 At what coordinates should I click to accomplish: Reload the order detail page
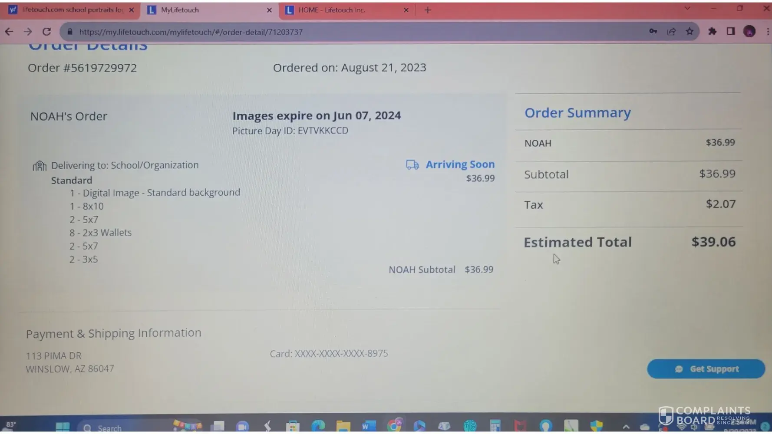pyautogui.click(x=46, y=32)
